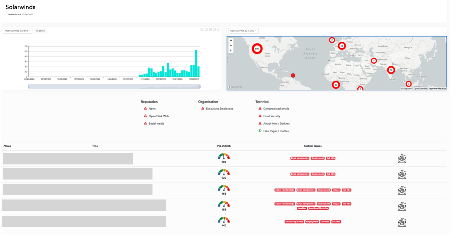Open the envelope report for score 140 row
This screenshot has width=456, height=238.
click(402, 222)
